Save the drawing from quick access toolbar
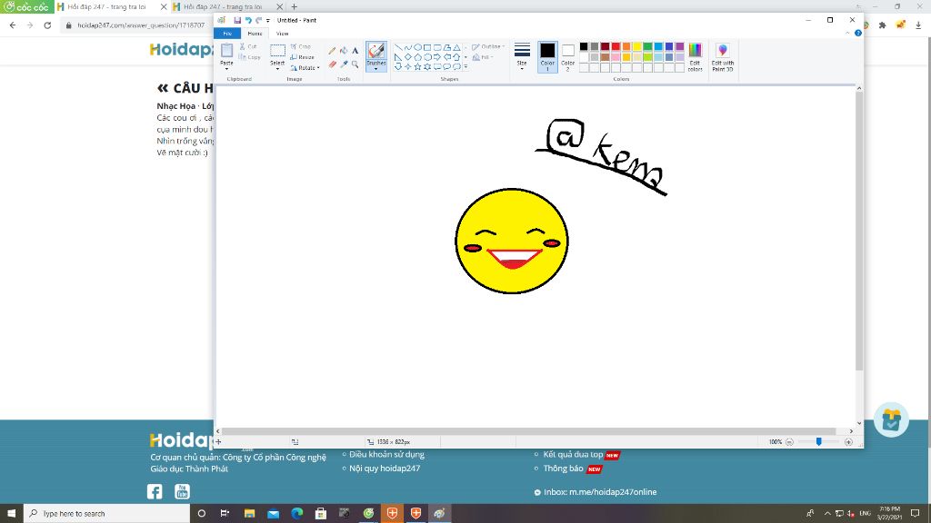 click(237, 20)
